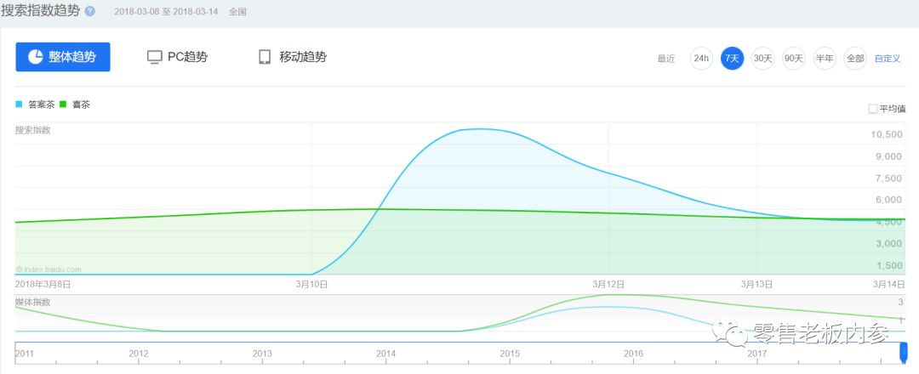Toggle the 答案茶 legend blue swatch

click(19, 105)
